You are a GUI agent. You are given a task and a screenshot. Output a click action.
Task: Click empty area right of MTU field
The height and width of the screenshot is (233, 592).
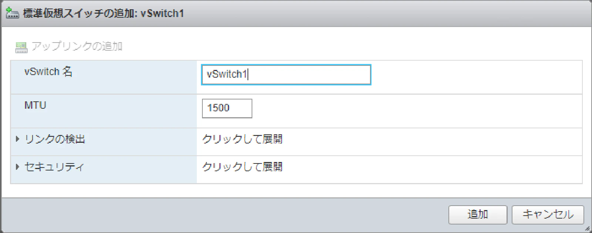(x=407, y=111)
